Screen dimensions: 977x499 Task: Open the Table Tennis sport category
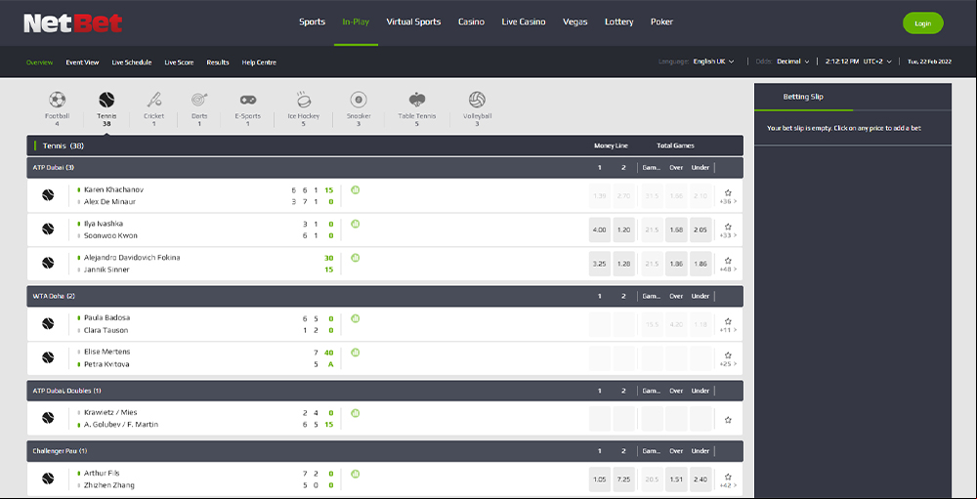pos(417,100)
